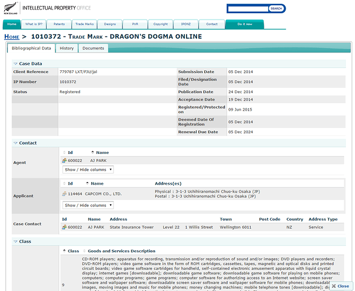Viewport: 355px width, 291px height.
Task: Click IP Number value 1010372
Action: [68, 82]
